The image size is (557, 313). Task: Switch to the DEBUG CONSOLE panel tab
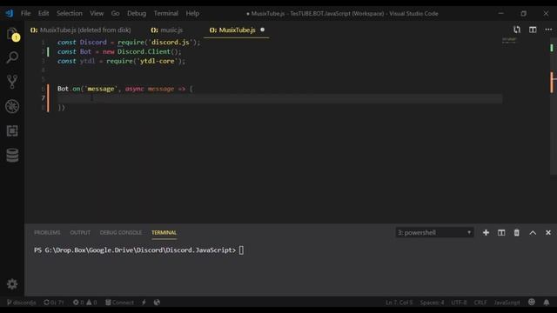[x=121, y=232]
